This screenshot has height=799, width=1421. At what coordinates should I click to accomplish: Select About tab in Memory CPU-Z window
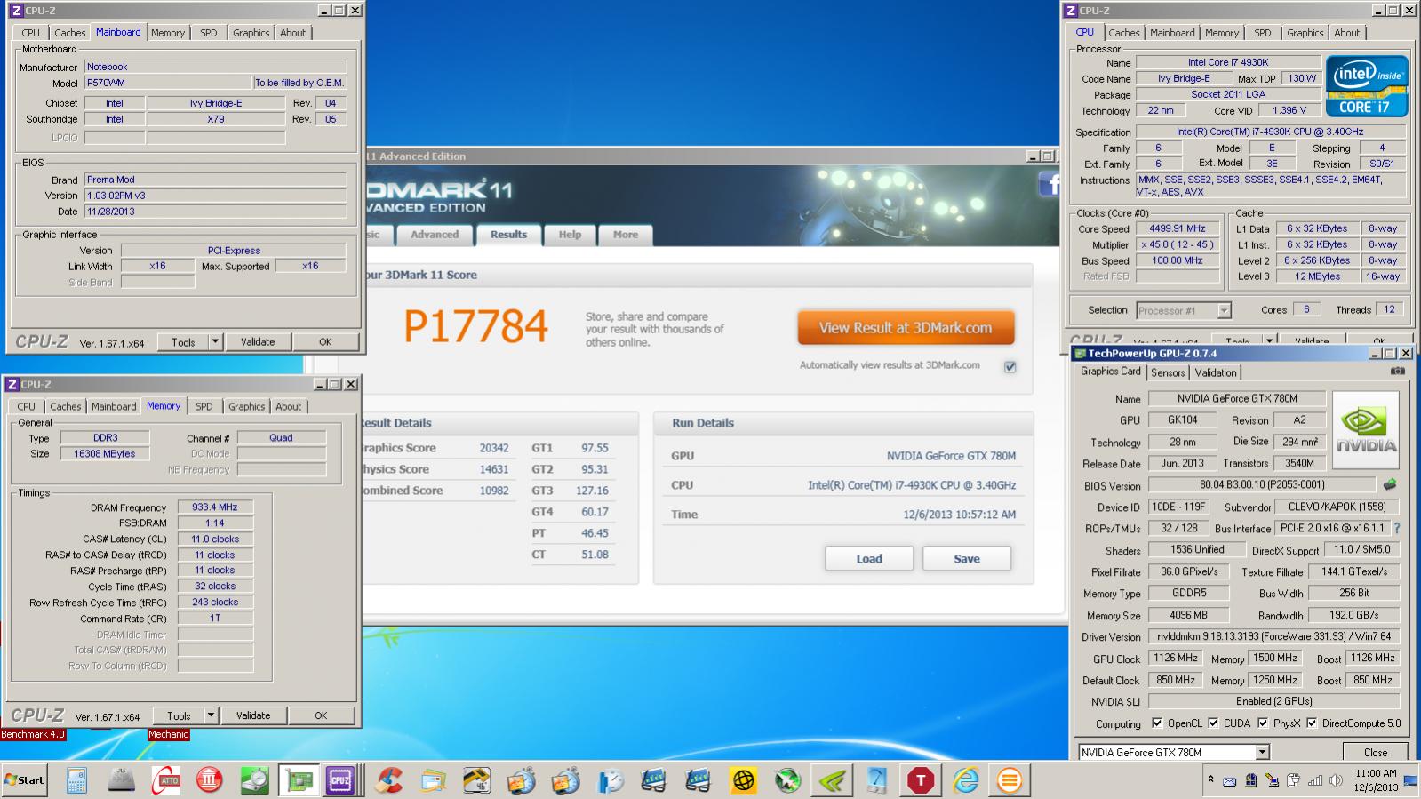288,406
